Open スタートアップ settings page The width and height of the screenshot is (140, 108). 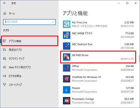click(15, 85)
